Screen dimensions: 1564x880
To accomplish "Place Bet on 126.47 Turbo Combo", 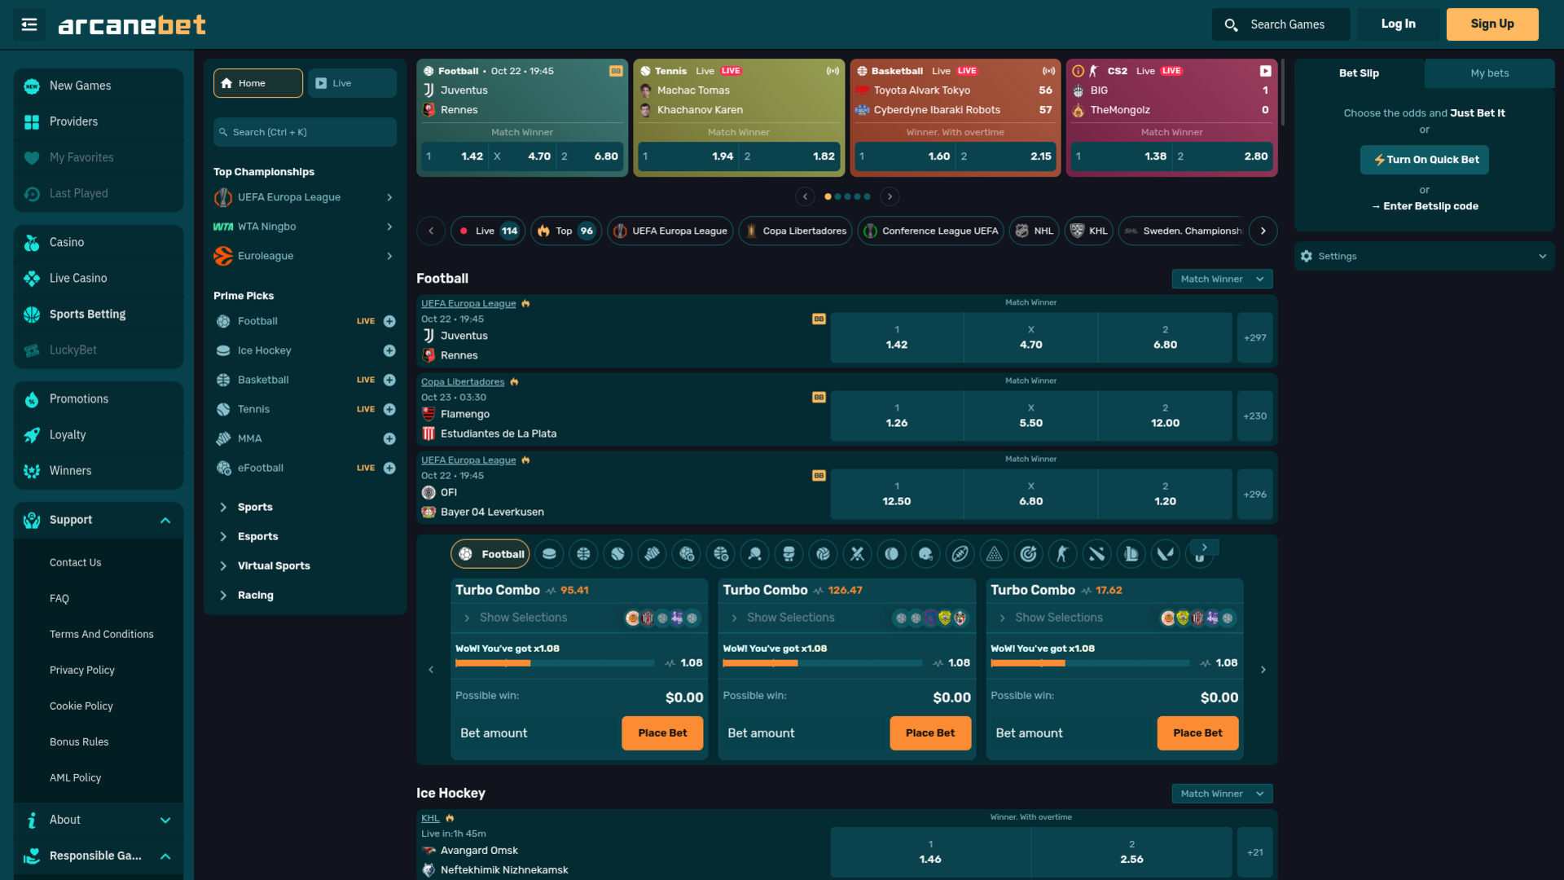I will tap(930, 733).
